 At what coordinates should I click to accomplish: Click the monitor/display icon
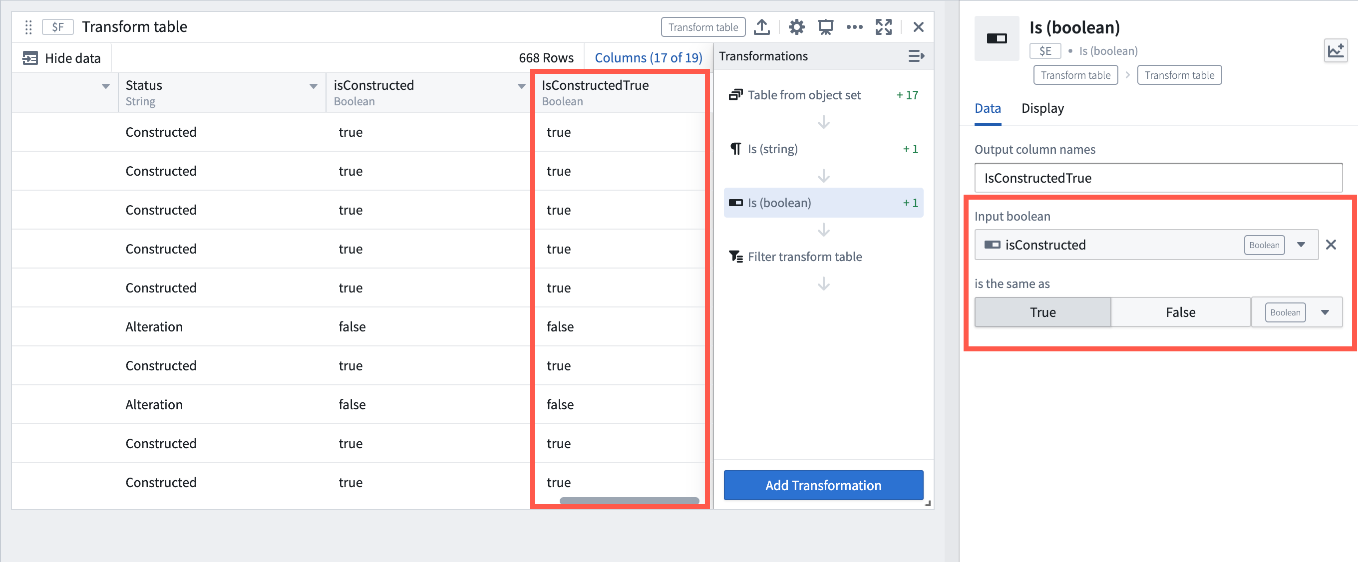click(x=824, y=26)
